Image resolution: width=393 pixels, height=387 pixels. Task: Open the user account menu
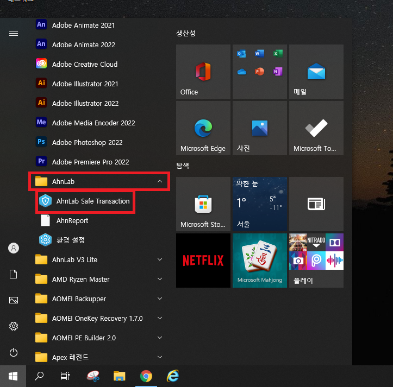click(14, 248)
